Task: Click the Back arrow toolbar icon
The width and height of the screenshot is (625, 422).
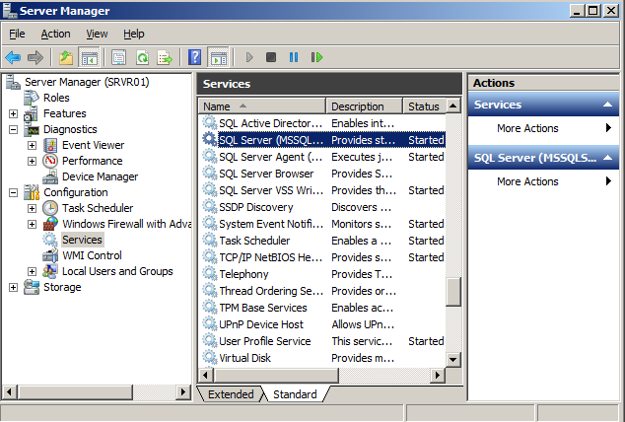Action: (13, 58)
